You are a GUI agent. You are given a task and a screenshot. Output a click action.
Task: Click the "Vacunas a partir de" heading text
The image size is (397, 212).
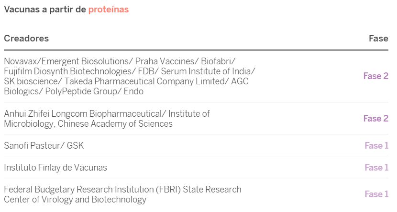(x=45, y=9)
